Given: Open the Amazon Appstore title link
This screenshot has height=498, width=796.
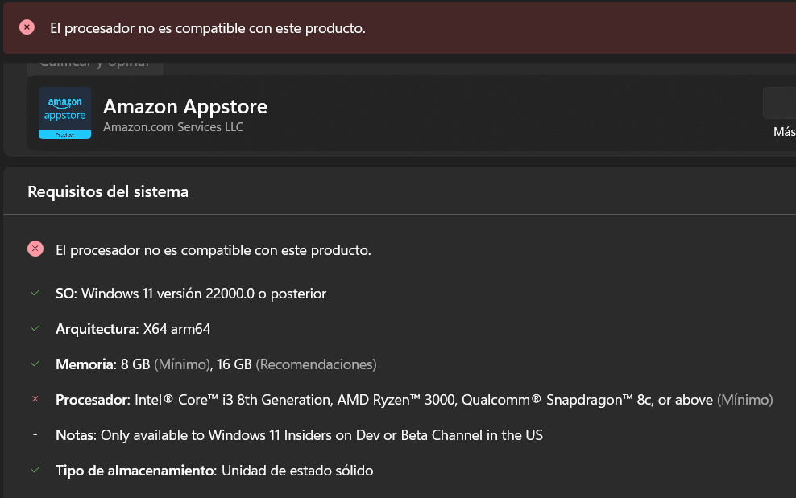Looking at the screenshot, I should [x=184, y=106].
